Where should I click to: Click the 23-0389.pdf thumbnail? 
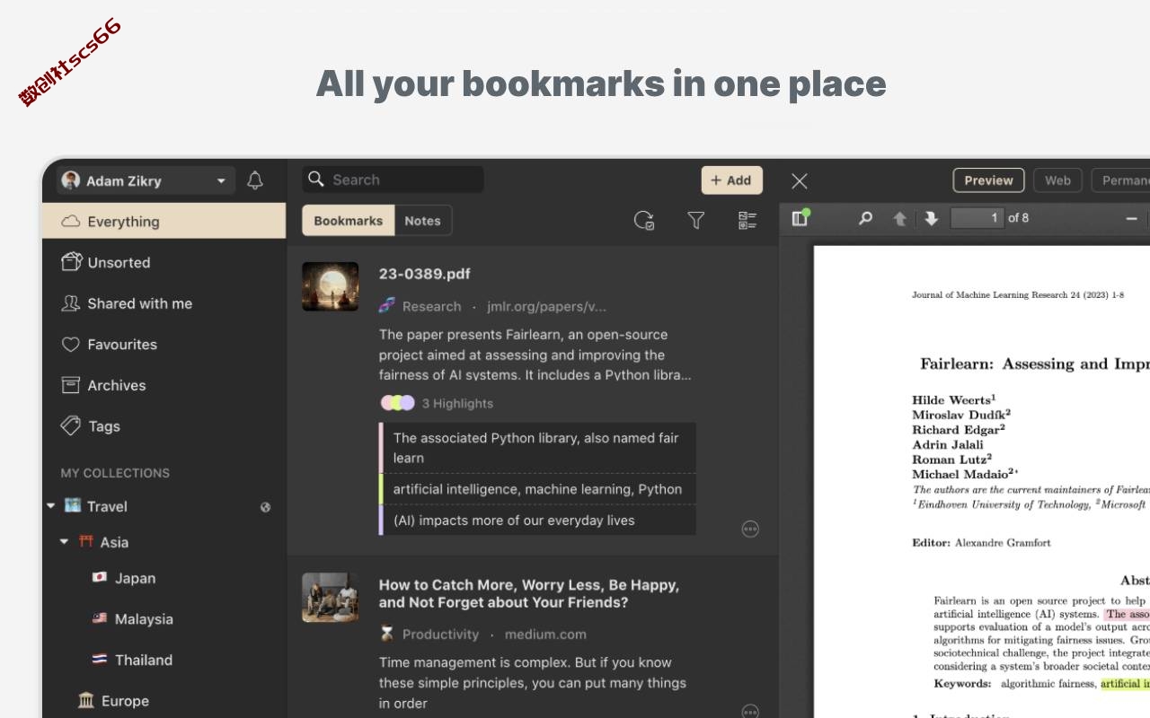point(330,287)
